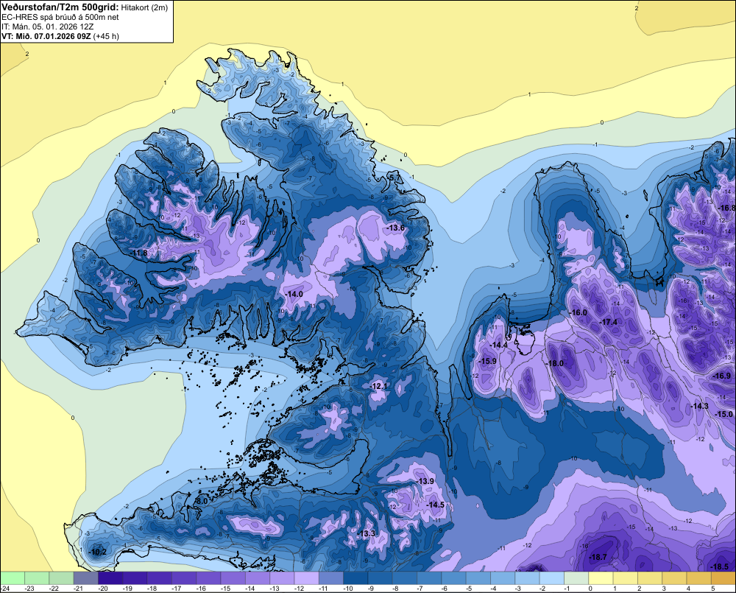Click the -12.1 temperature value
The width and height of the screenshot is (736, 593).
pos(379,386)
